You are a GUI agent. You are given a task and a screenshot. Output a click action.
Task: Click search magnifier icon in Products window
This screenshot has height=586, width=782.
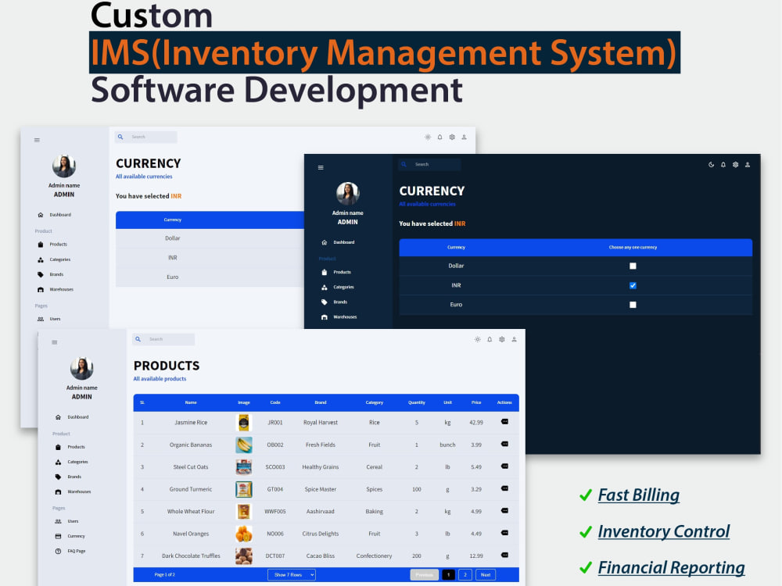coord(138,339)
